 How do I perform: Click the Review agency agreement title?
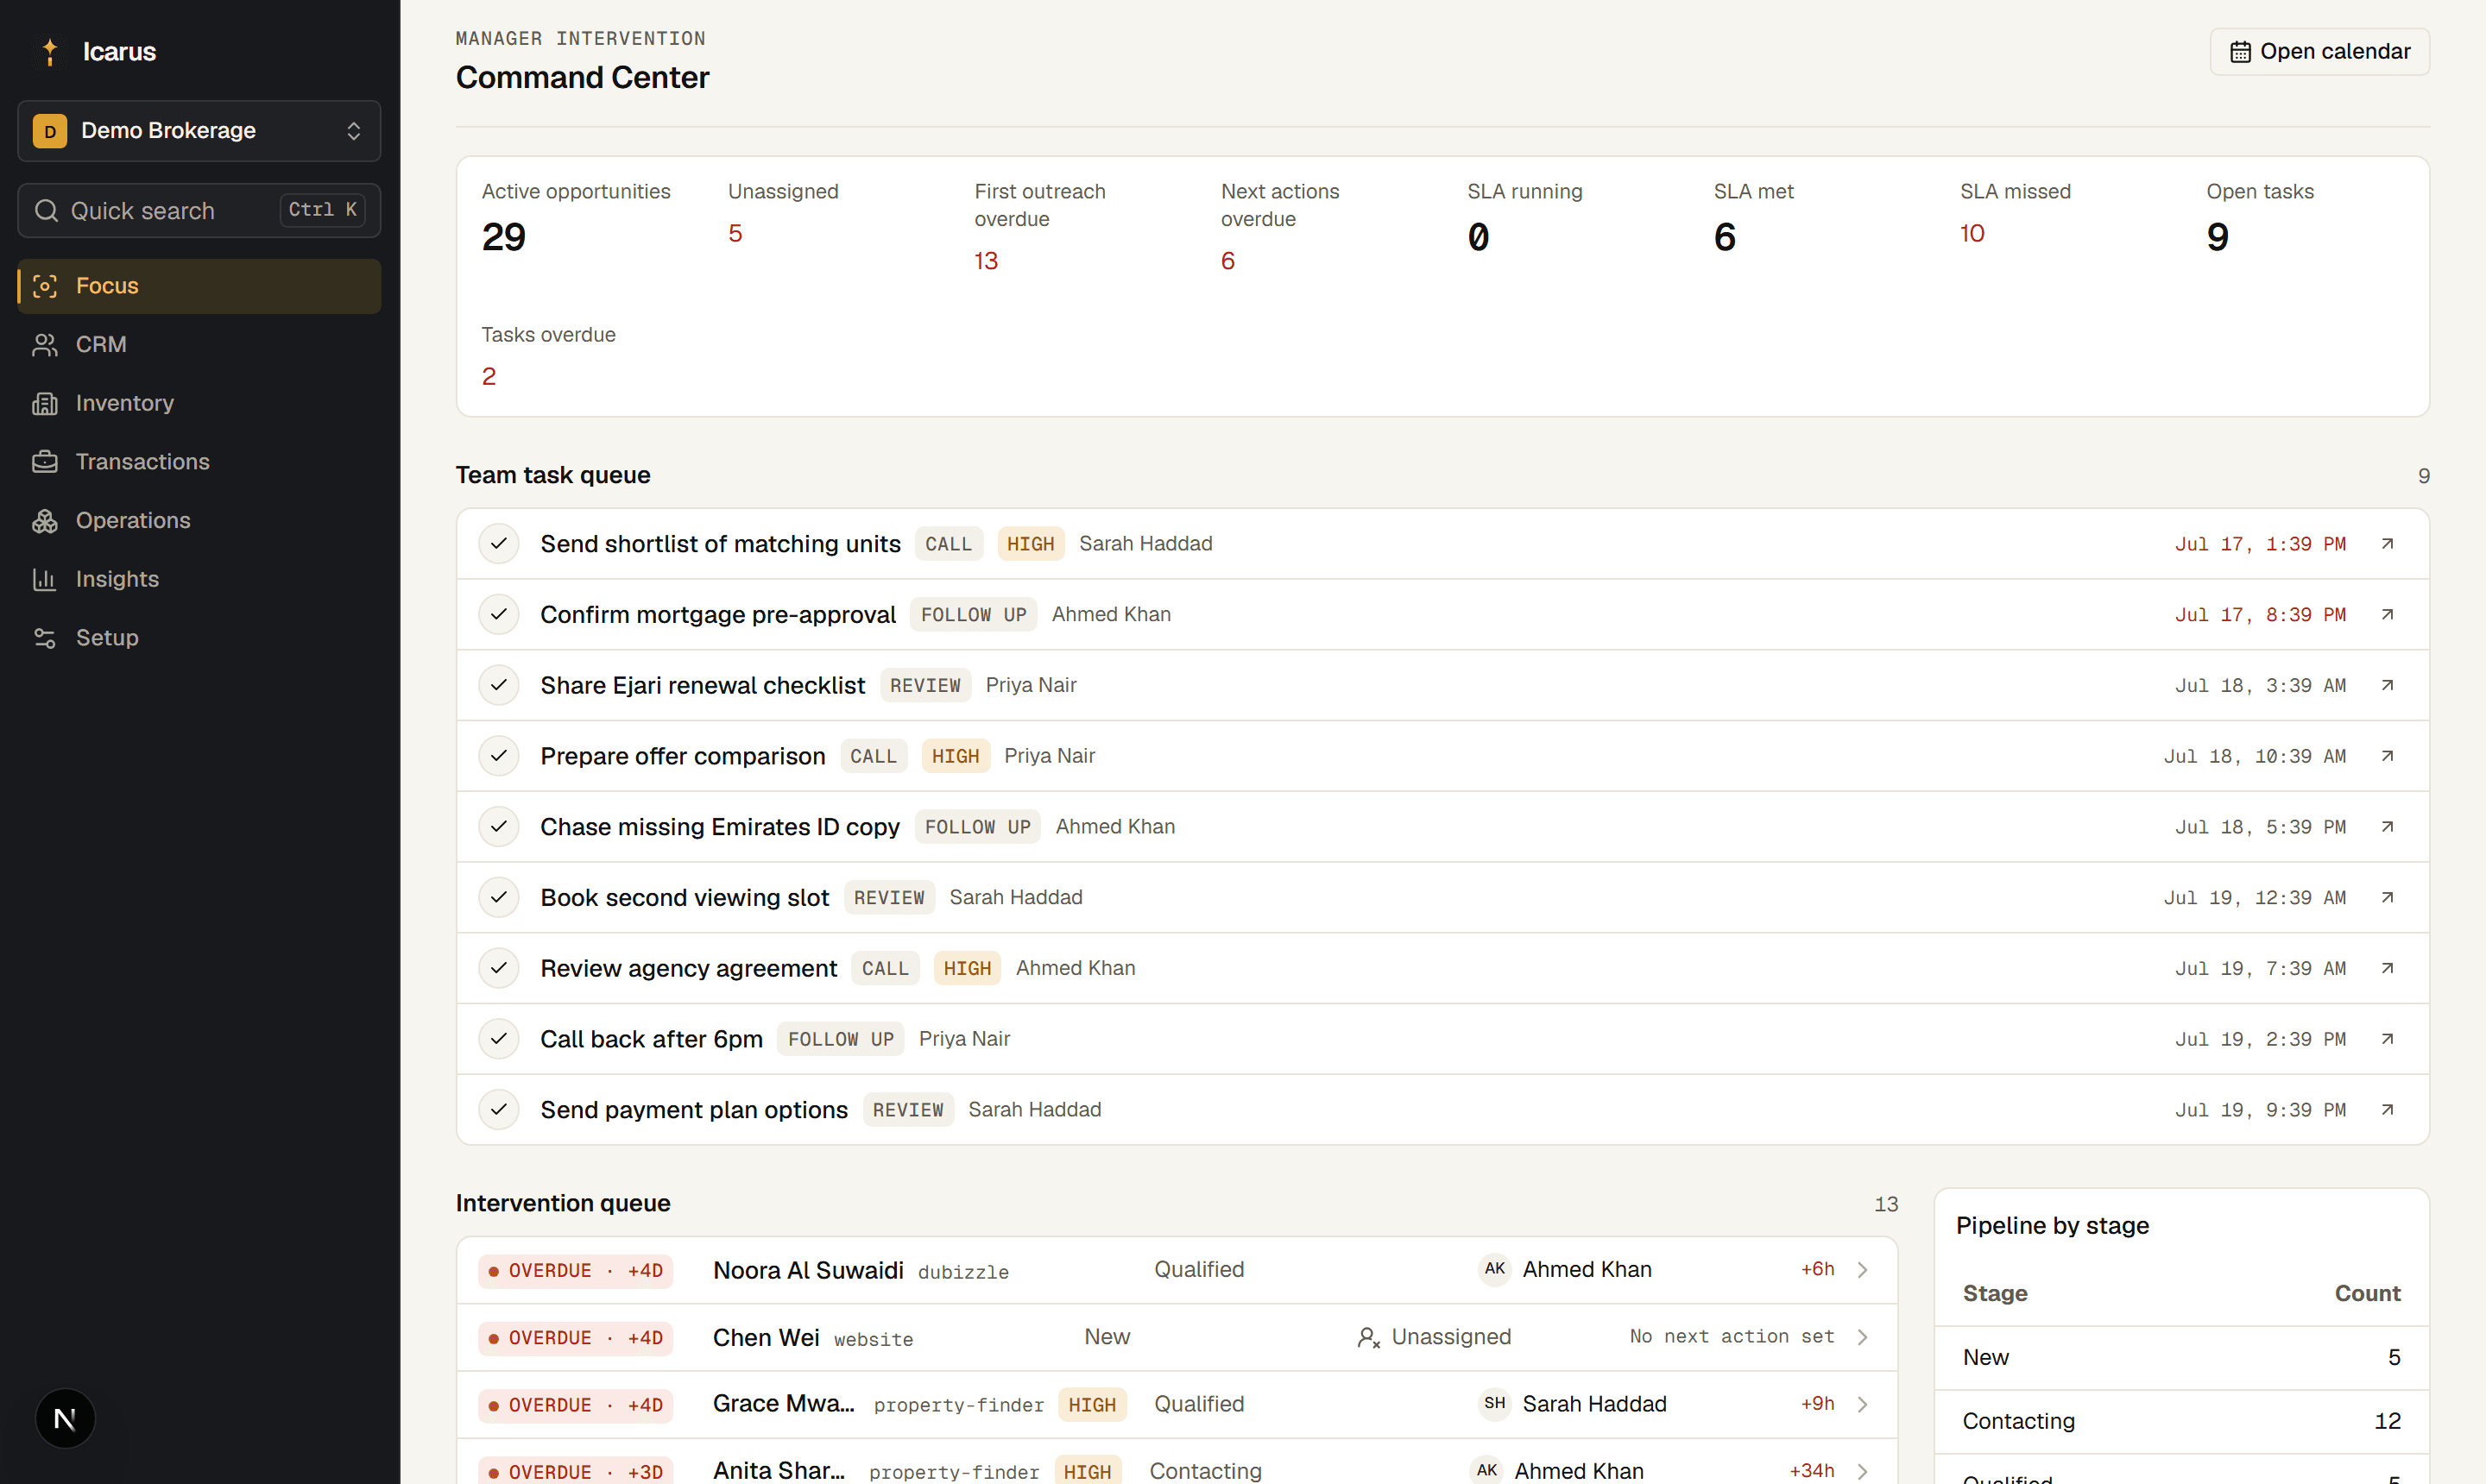click(688, 968)
